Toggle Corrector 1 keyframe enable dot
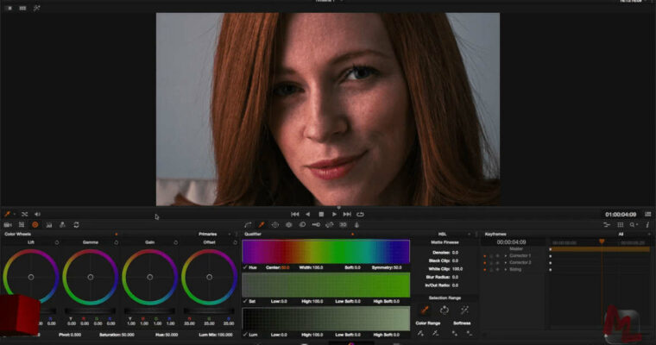656x345 pixels. pyautogui.click(x=485, y=256)
